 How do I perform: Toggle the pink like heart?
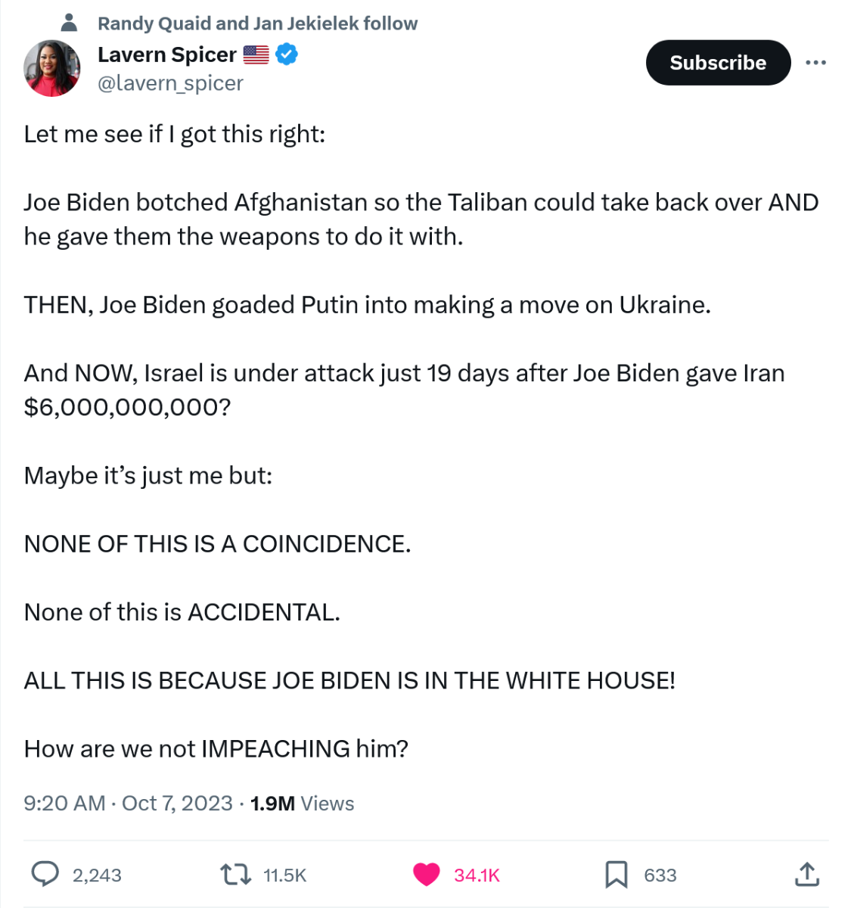point(427,875)
